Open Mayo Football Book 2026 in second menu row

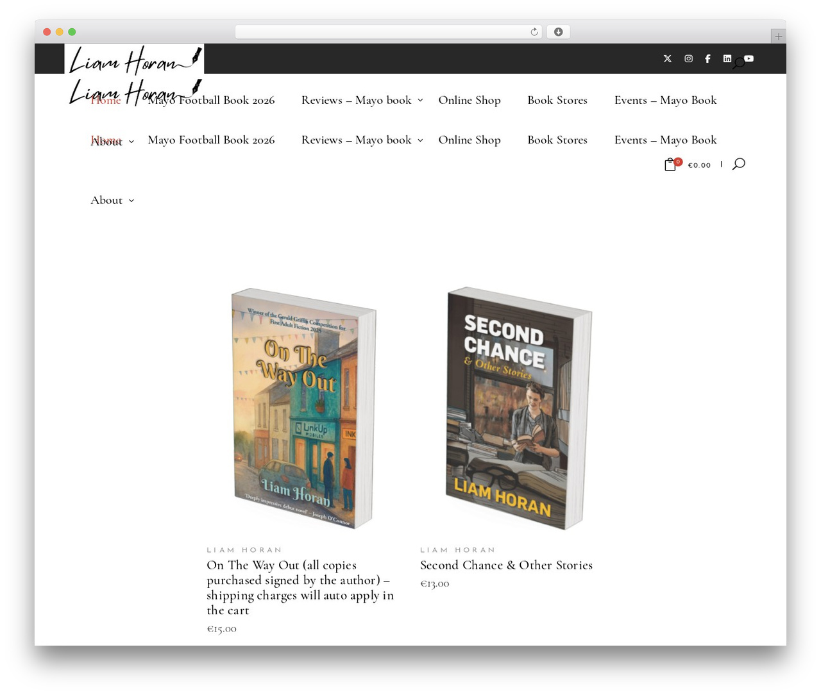click(x=211, y=140)
